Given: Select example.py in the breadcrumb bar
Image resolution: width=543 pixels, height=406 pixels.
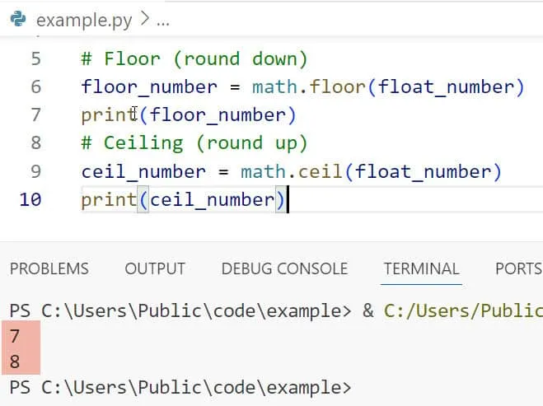Looking at the screenshot, I should point(85,20).
